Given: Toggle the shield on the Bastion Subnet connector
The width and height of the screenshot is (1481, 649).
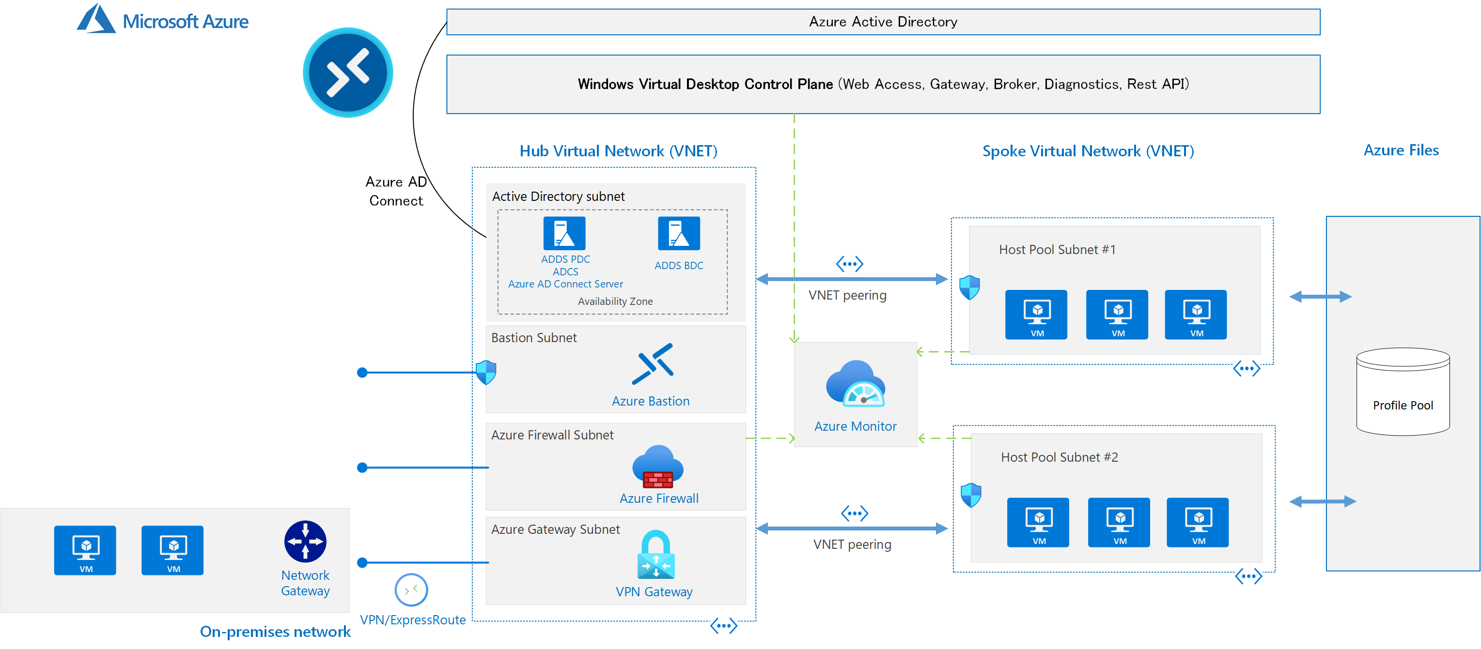Looking at the screenshot, I should point(486,372).
